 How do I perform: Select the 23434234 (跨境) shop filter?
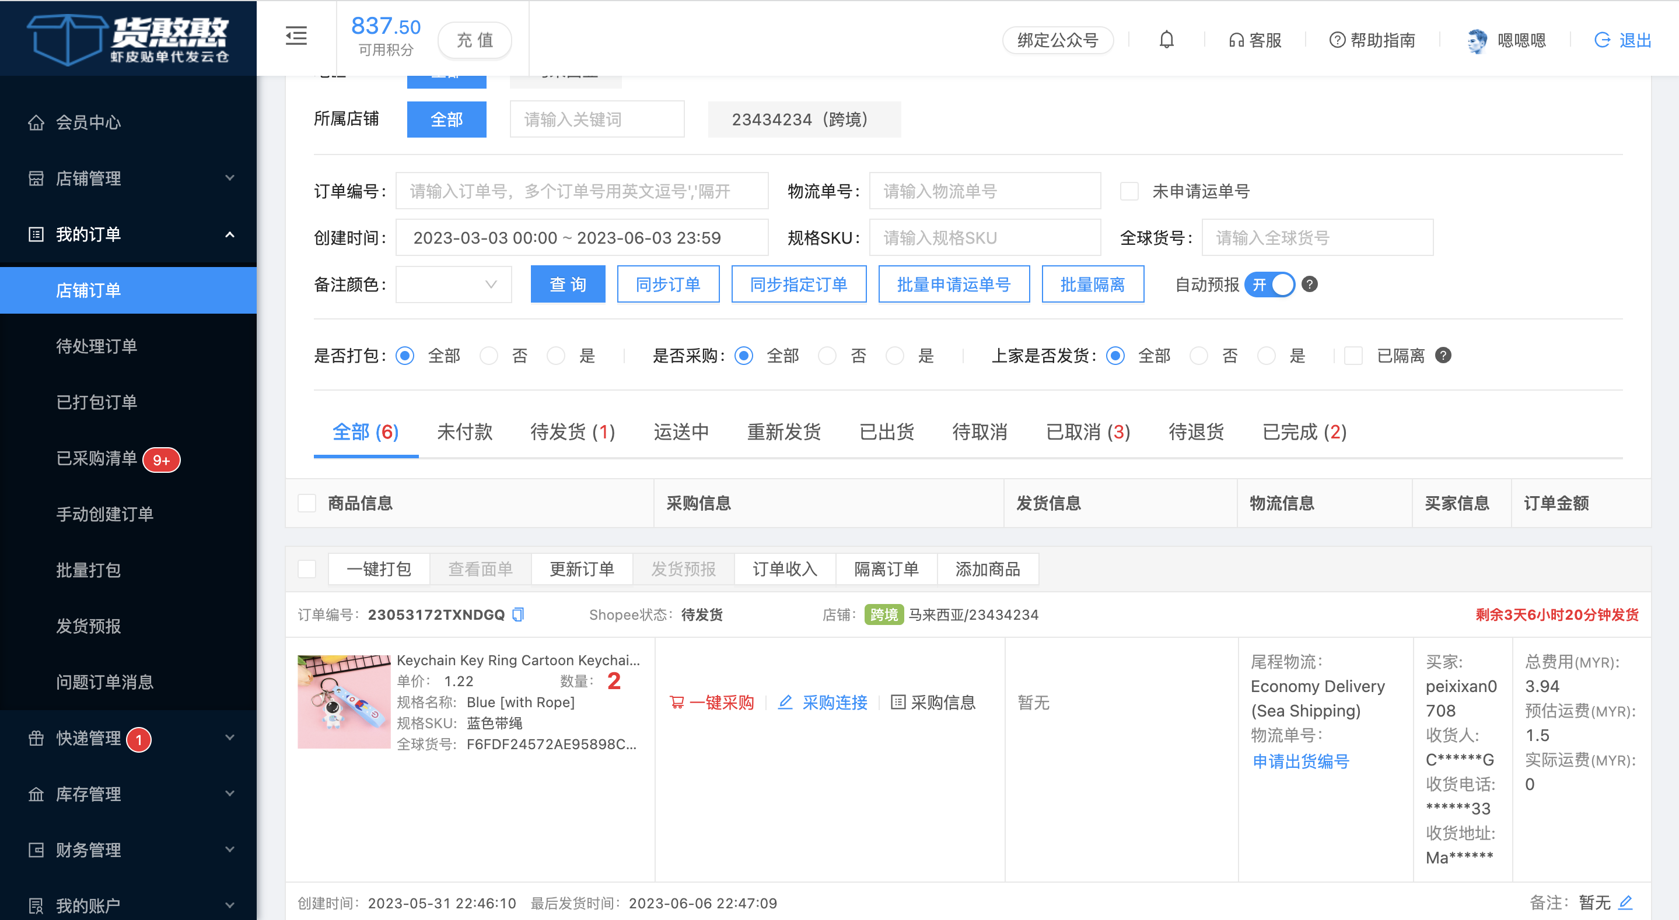pos(804,120)
